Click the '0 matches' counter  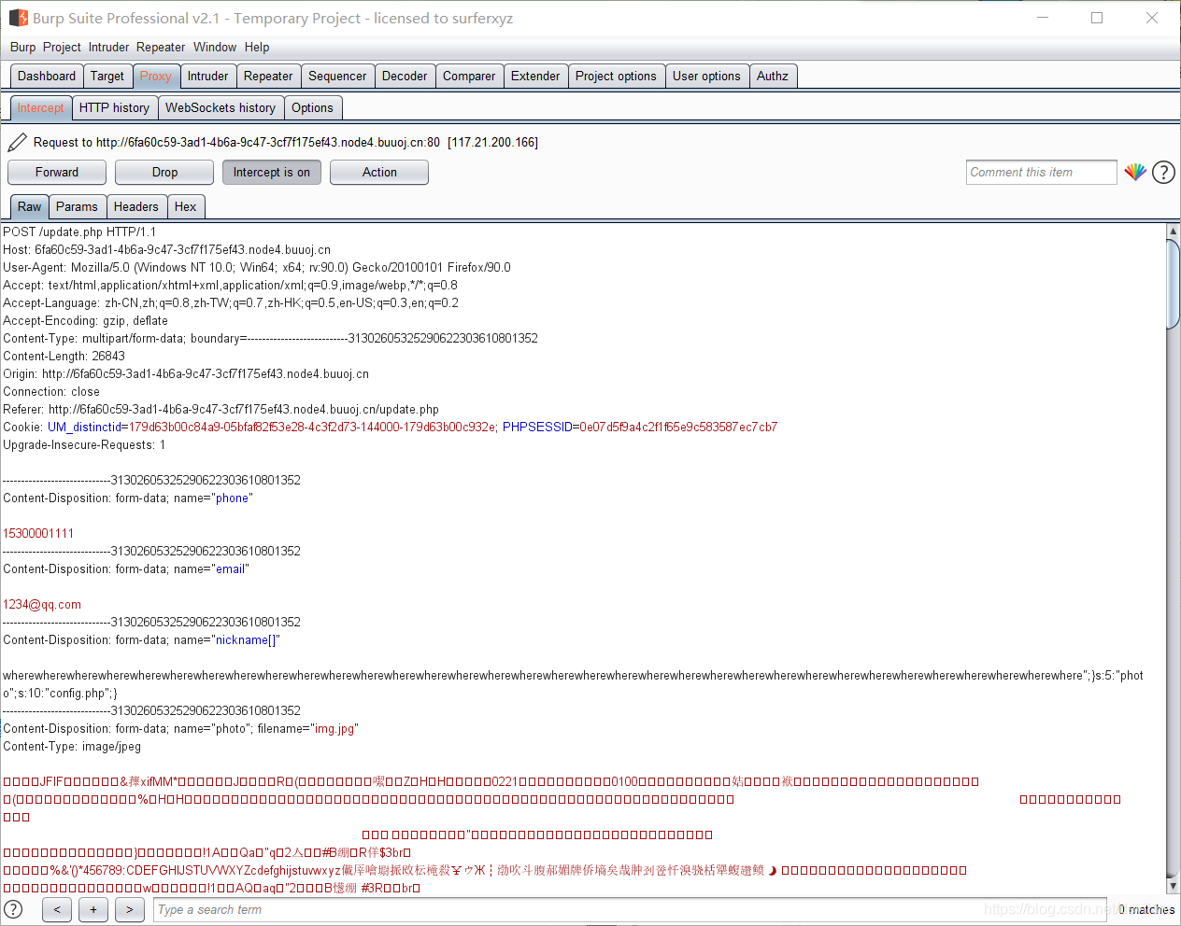pos(1146,909)
